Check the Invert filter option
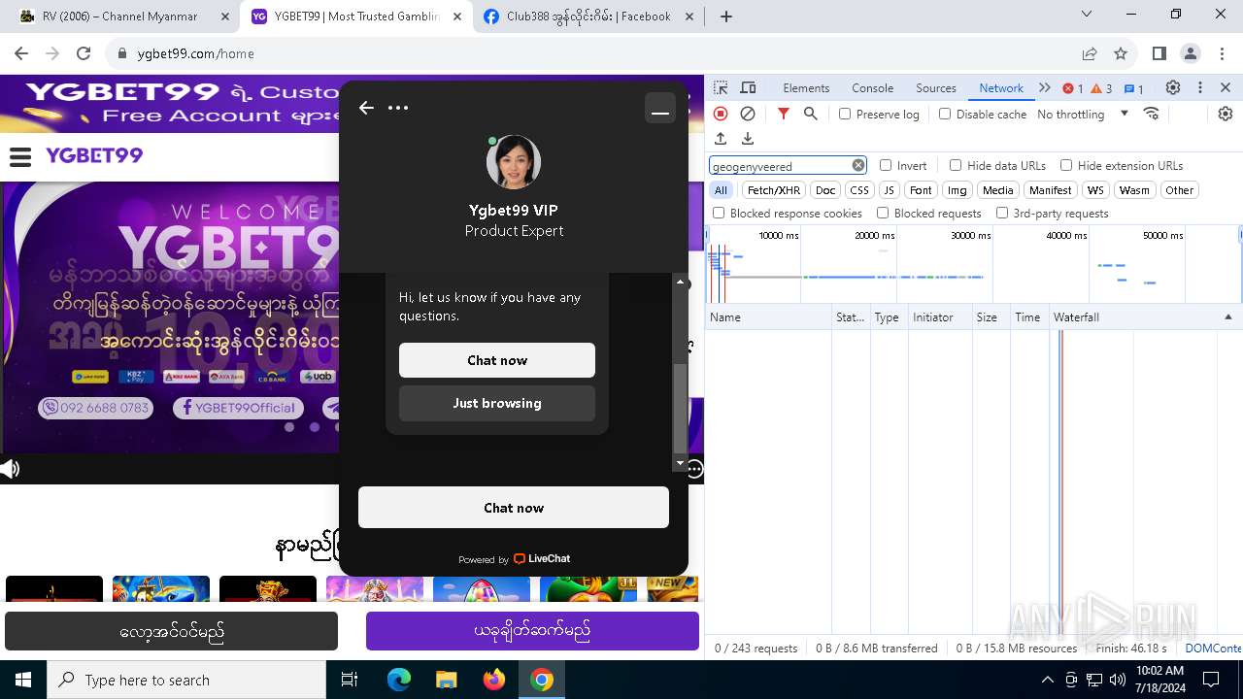Image resolution: width=1243 pixels, height=699 pixels. click(886, 165)
